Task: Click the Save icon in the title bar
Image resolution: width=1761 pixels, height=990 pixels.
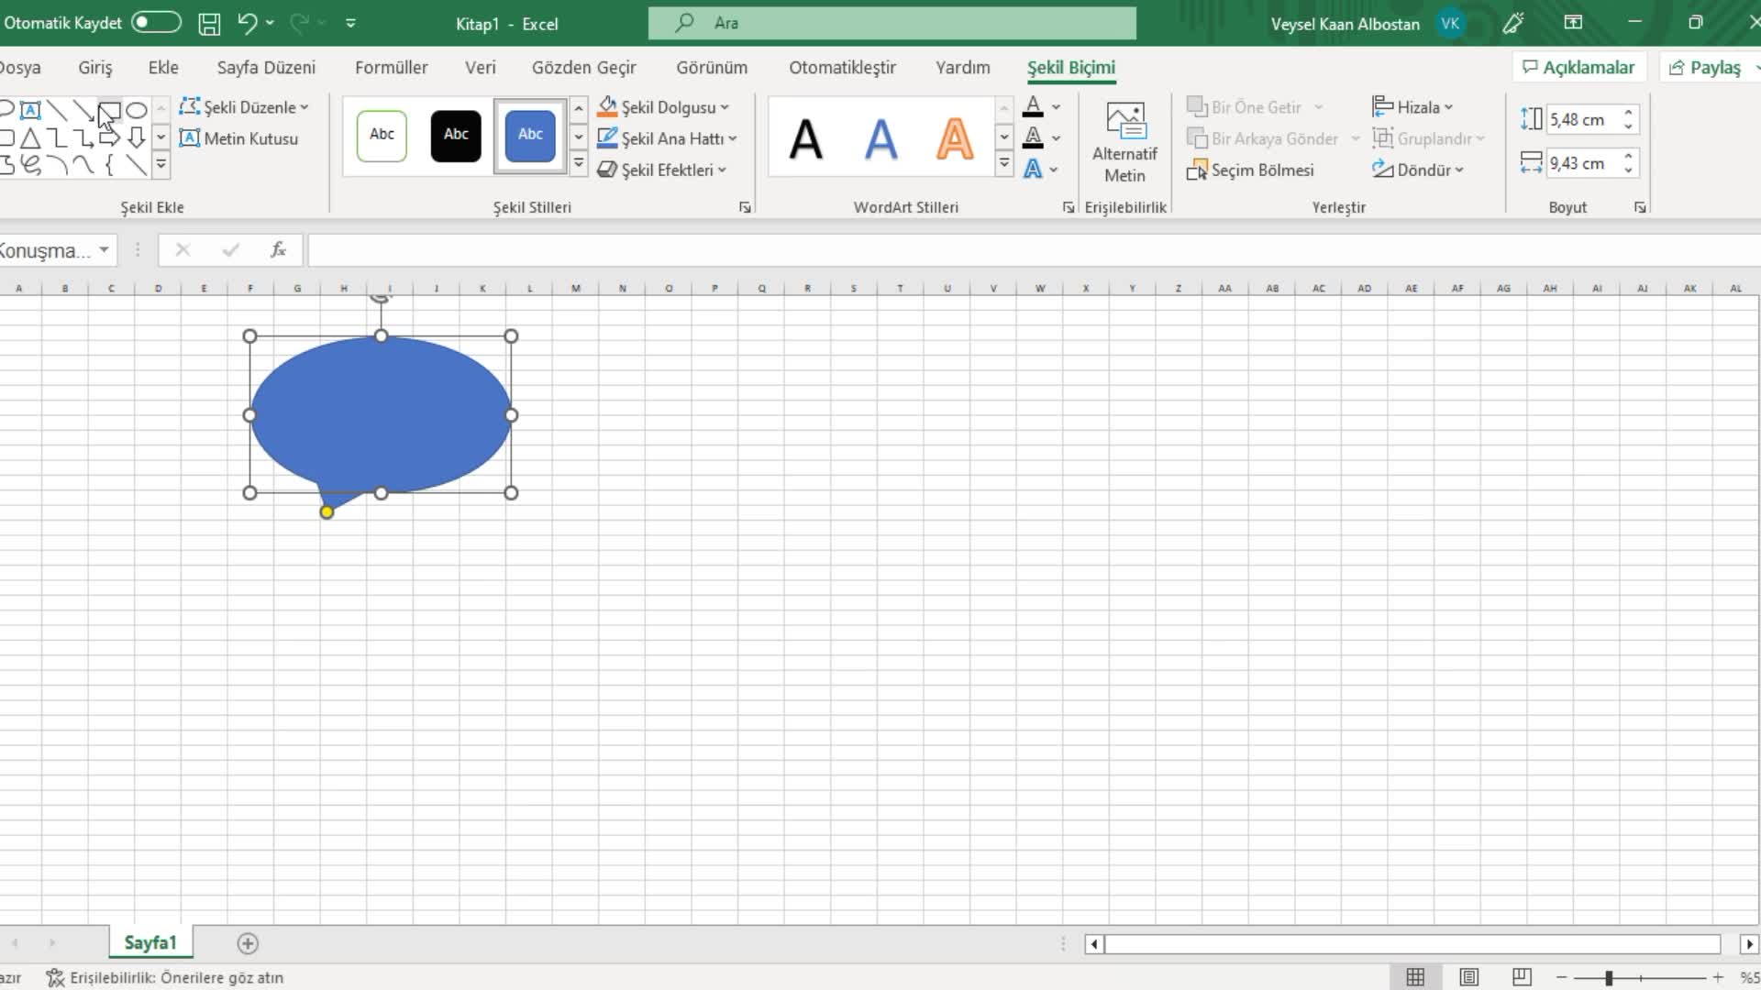Action: click(x=209, y=24)
